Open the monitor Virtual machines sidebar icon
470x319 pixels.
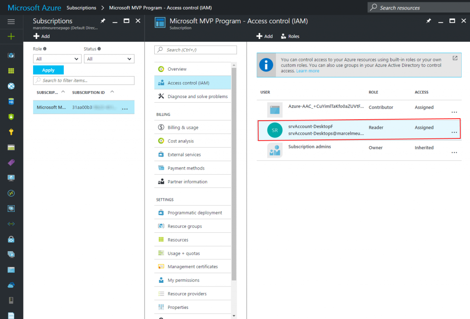click(11, 178)
